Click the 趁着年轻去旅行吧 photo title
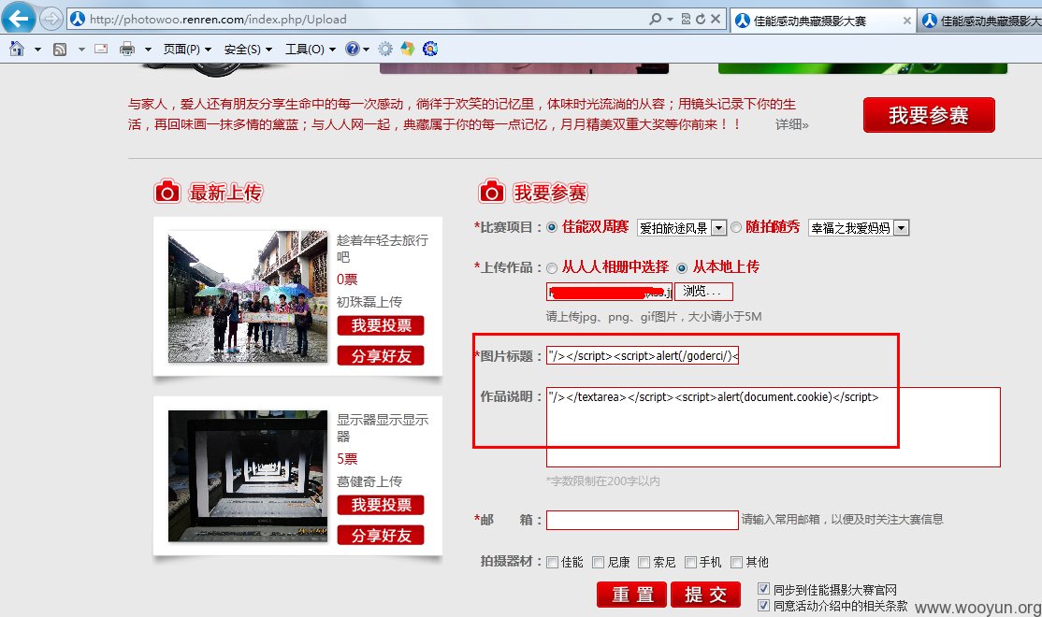Image resolution: width=1042 pixels, height=617 pixels. click(x=383, y=249)
